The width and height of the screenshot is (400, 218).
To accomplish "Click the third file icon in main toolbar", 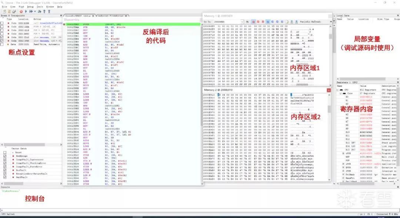I will coord(14,11).
